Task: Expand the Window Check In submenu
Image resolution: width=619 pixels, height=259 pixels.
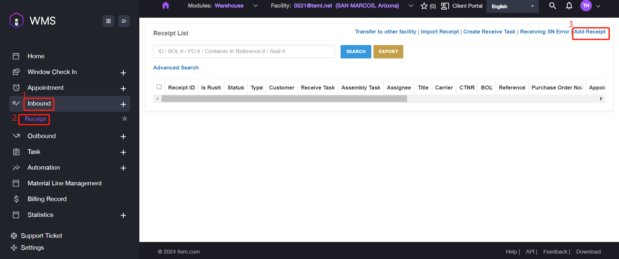Action: (123, 73)
